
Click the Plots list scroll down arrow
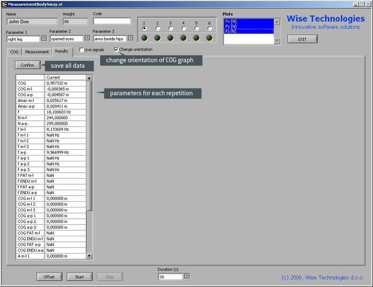pyautogui.click(x=277, y=41)
